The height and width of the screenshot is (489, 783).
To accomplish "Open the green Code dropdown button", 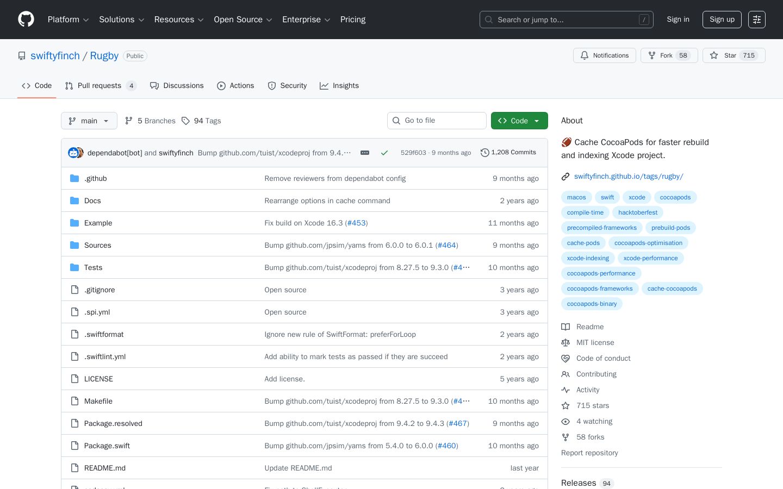I will tap(519, 121).
